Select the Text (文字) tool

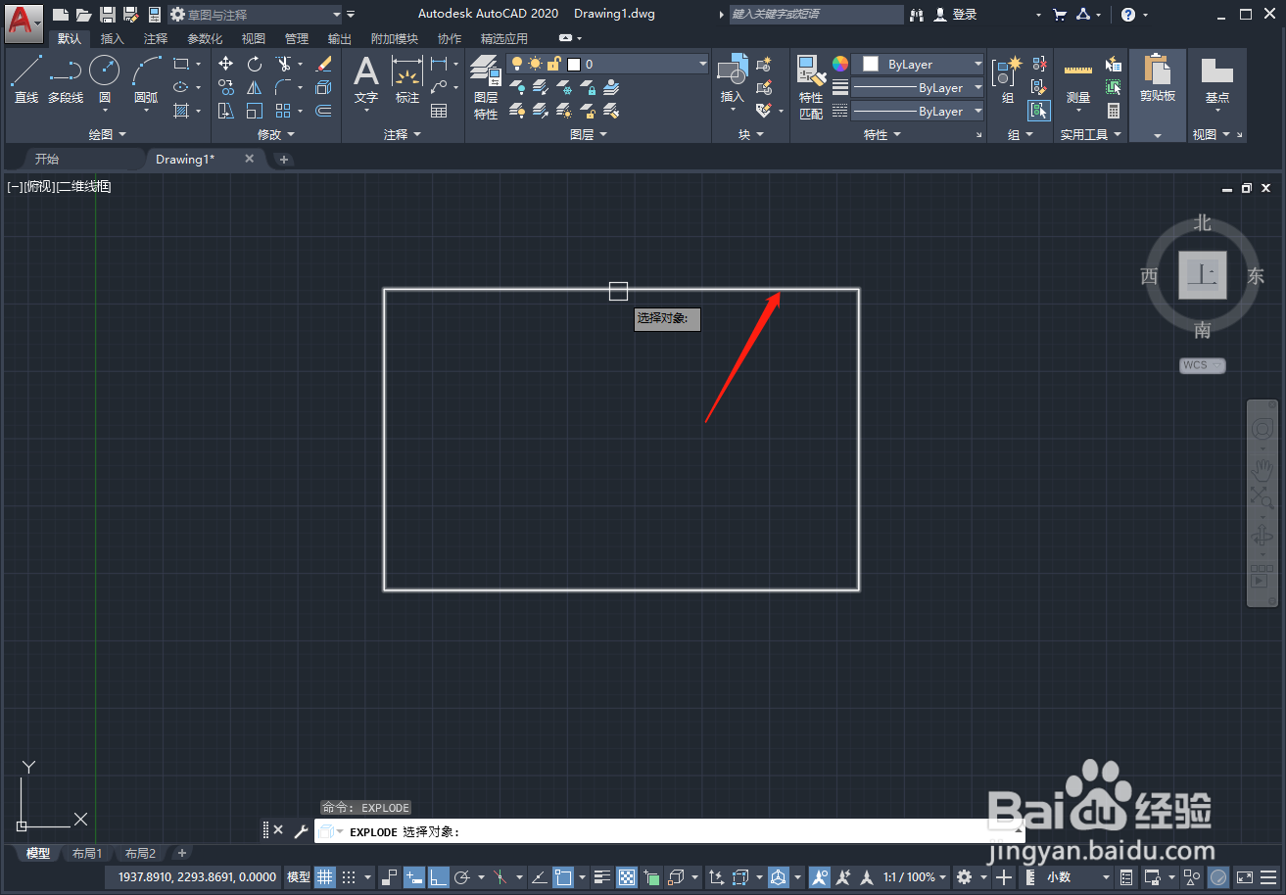click(x=366, y=80)
